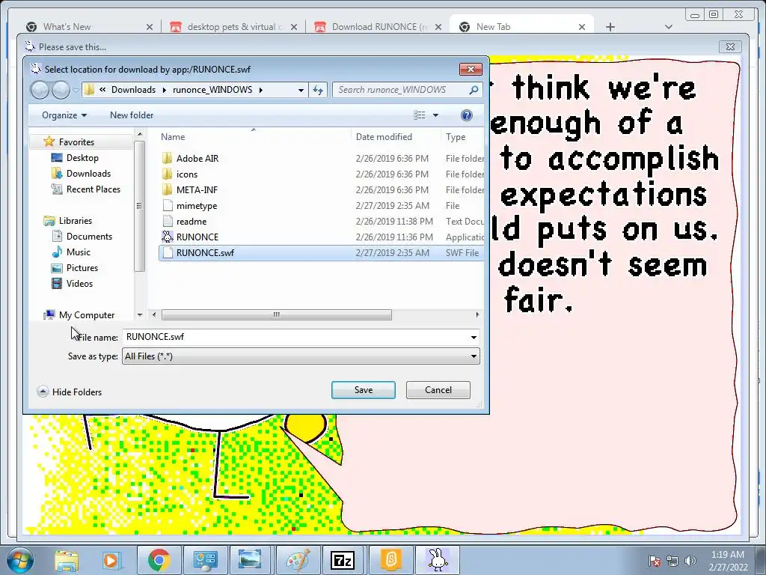Open the control panel icon in taskbar
The image size is (766, 575).
205,560
